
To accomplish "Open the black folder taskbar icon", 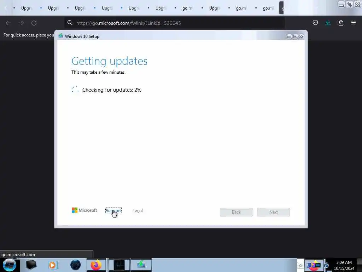I will (x=31, y=265).
